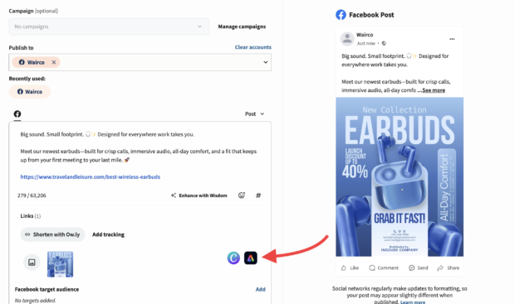Add a Facebook target audience
Screen dimensions: 515x304
[261, 289]
